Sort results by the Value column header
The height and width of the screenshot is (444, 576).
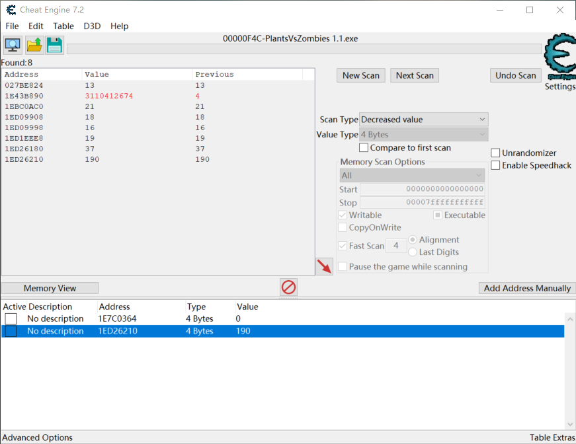(137, 75)
